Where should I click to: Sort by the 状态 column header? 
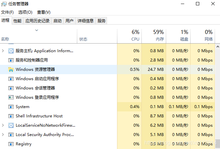point(97,36)
